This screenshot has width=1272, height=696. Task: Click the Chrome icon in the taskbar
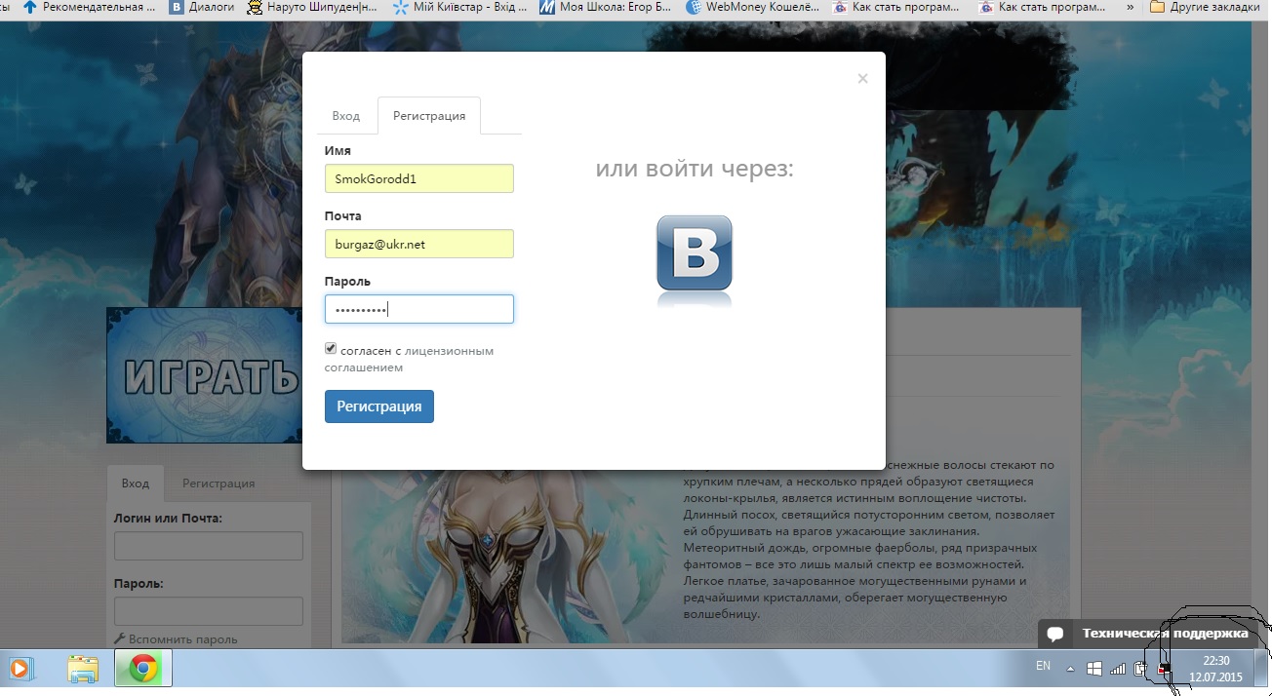pos(143,669)
